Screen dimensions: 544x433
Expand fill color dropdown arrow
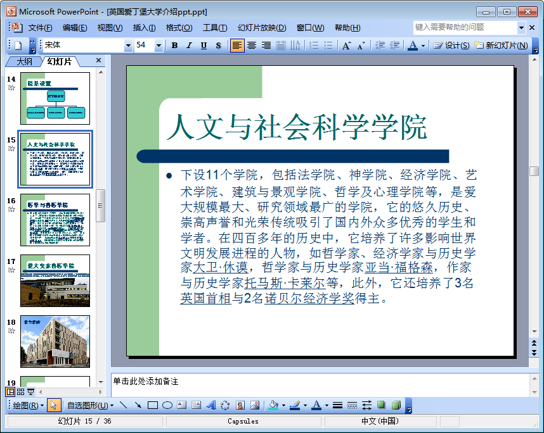point(283,405)
